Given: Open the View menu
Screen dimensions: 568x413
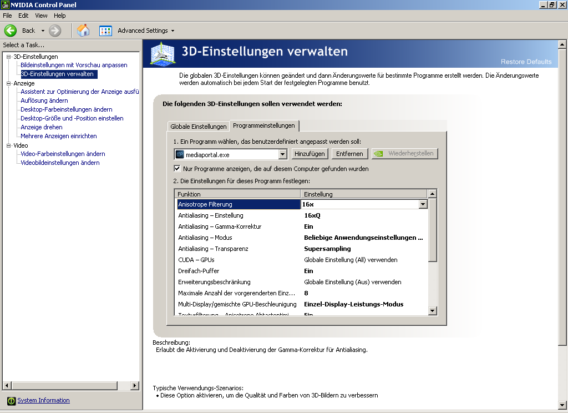Looking at the screenshot, I should 41,16.
